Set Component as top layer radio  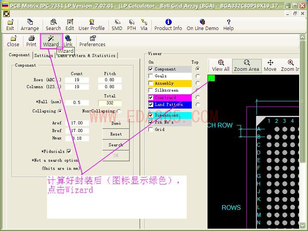tap(198, 69)
